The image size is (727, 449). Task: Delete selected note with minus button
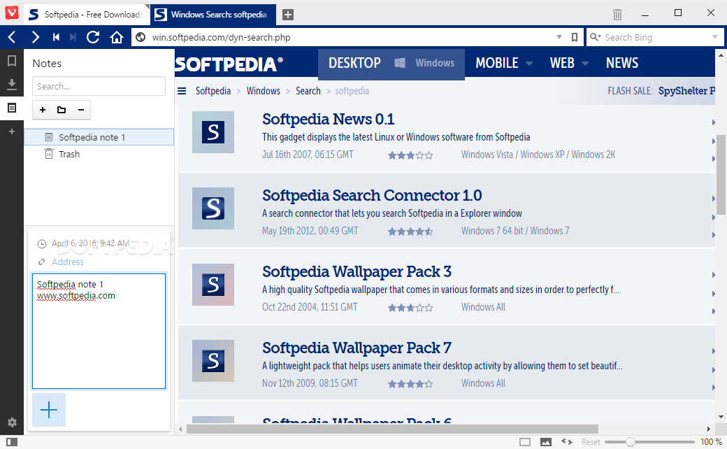tap(80, 110)
